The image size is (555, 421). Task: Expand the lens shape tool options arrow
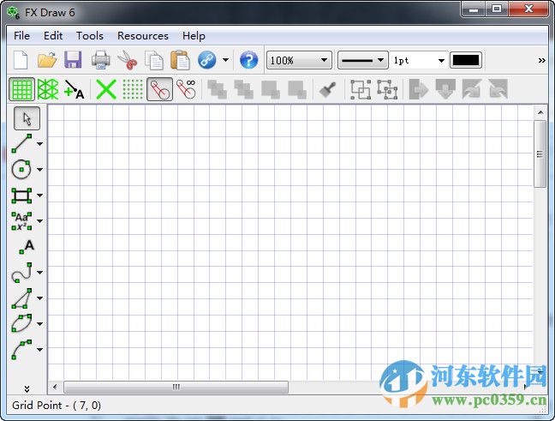[x=39, y=324]
